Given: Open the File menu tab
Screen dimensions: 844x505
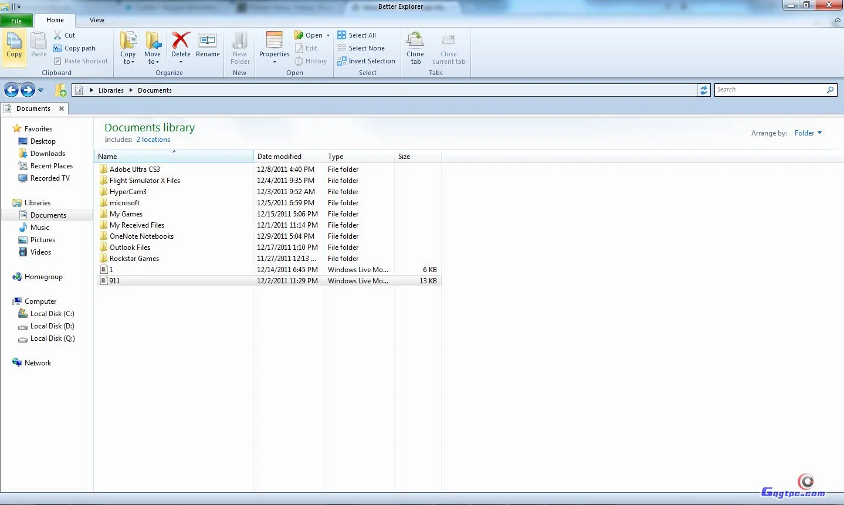Looking at the screenshot, I should click(x=16, y=21).
